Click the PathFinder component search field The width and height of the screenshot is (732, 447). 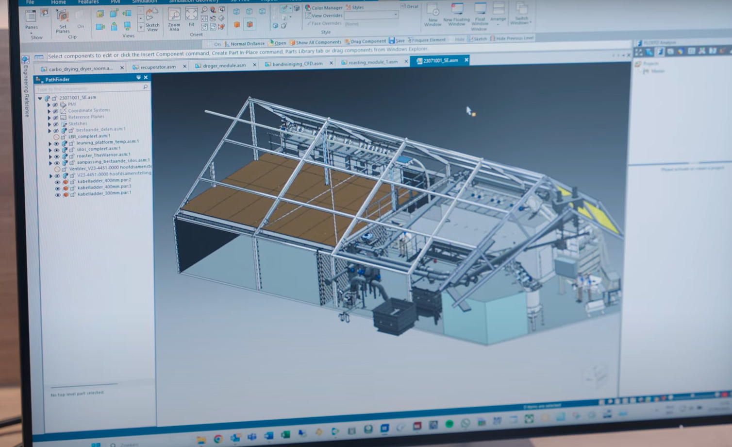(x=87, y=89)
